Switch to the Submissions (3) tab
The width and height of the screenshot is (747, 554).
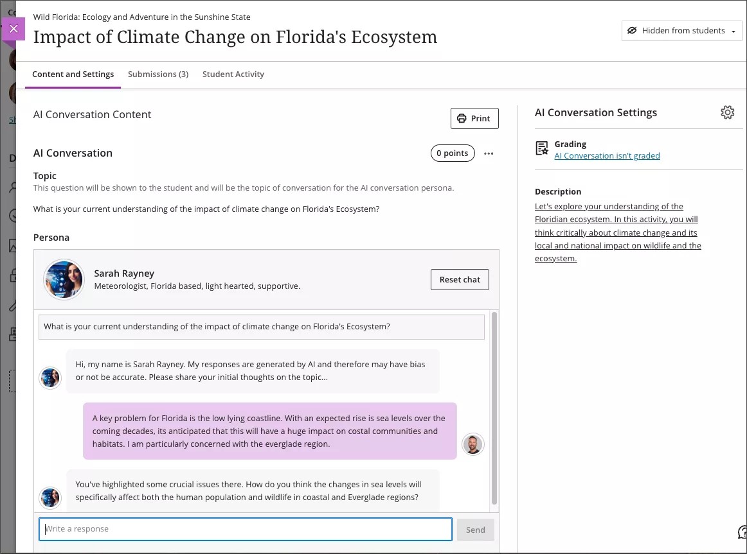(157, 74)
